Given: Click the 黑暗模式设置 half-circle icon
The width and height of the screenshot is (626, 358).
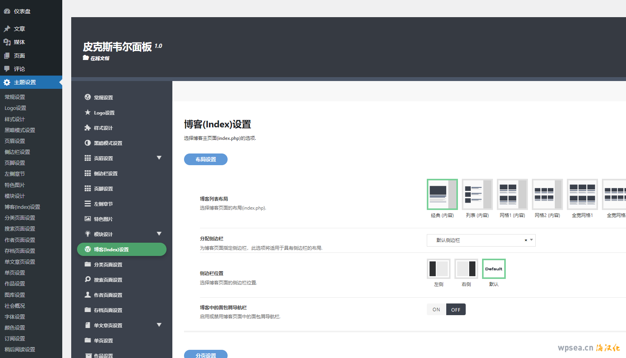Looking at the screenshot, I should click(88, 143).
